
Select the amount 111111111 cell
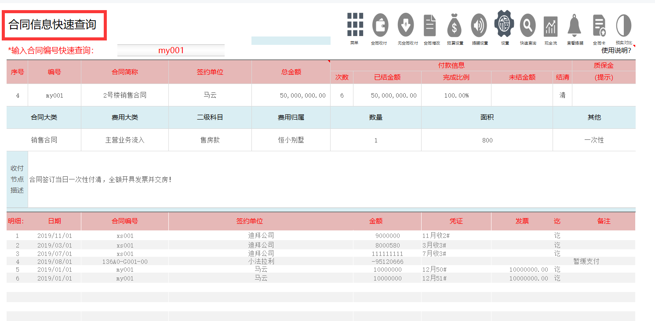tap(387, 254)
